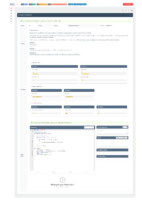Viewport: 142px width, 201px height.
Task: Toggle the sidebar menu icon beside the logo
Action: point(17,4)
